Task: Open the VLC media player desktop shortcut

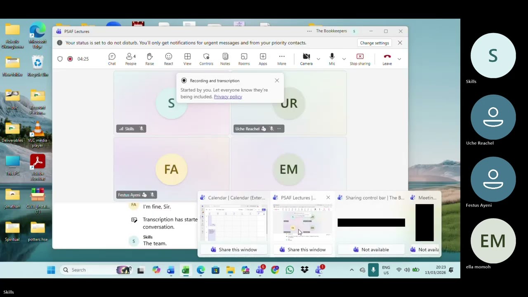Action: click(x=38, y=135)
